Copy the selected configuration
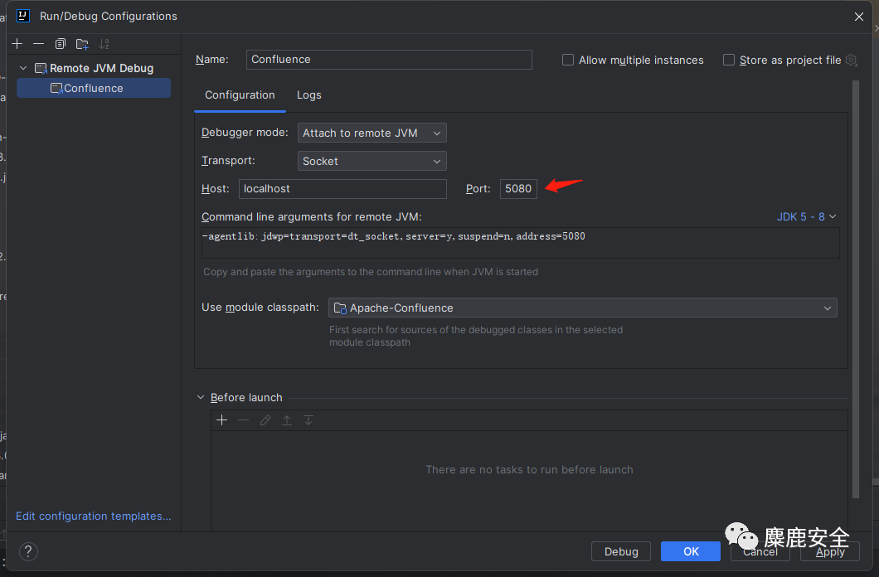 [60, 44]
